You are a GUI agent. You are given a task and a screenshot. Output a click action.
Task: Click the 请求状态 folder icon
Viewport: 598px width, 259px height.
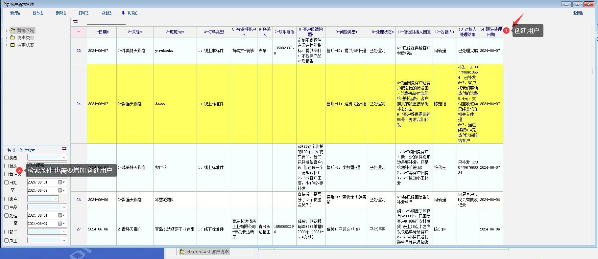(x=12, y=45)
